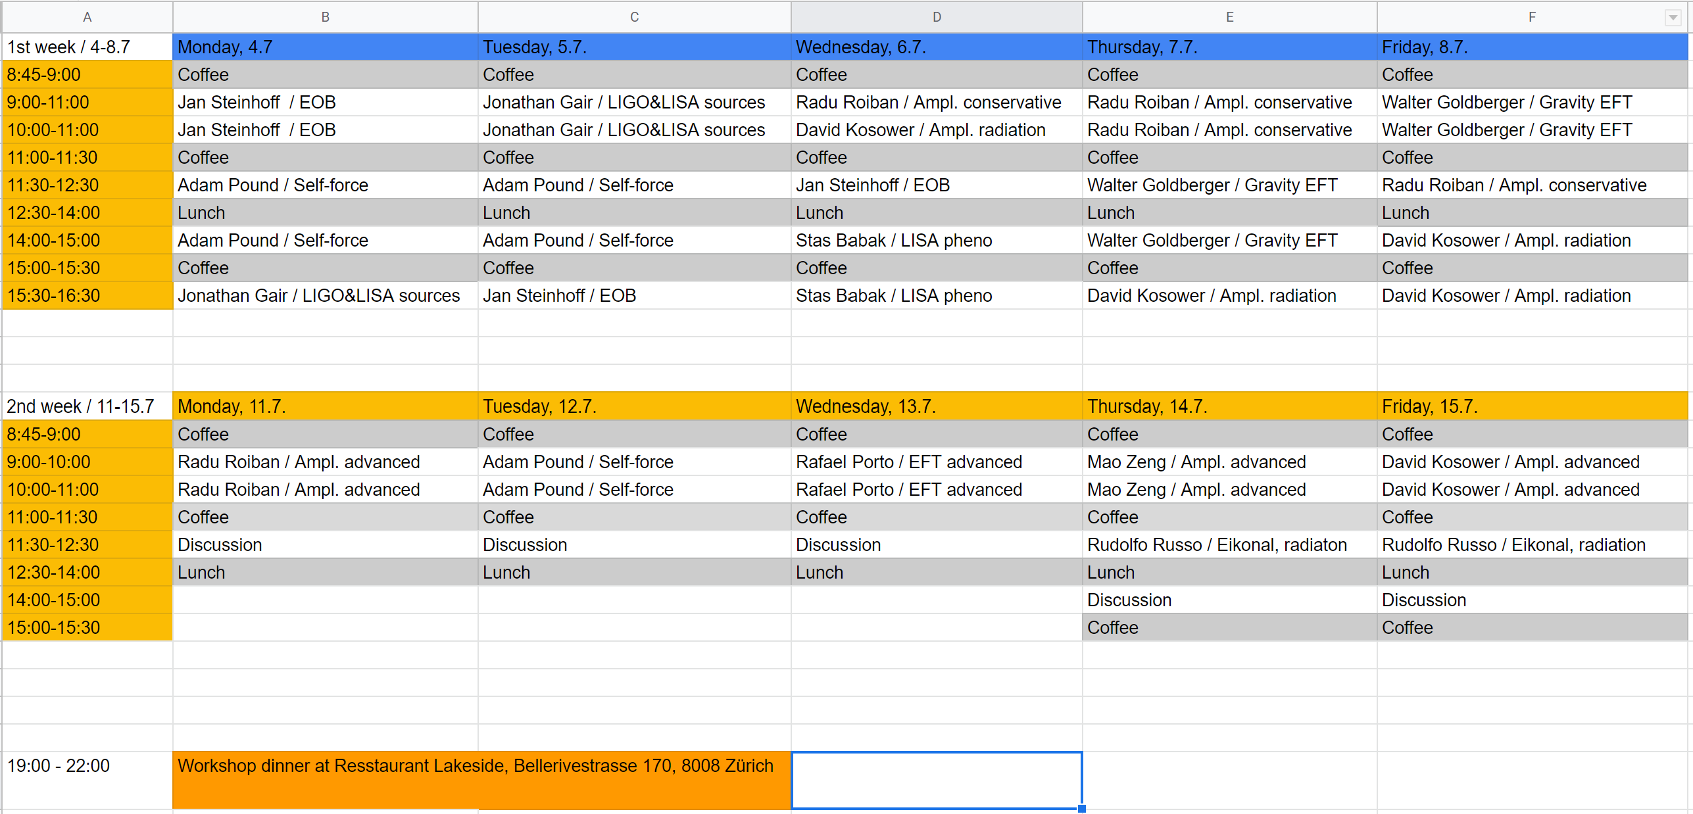Select the 'Thursday, 7.7.' header cell

1229,47
